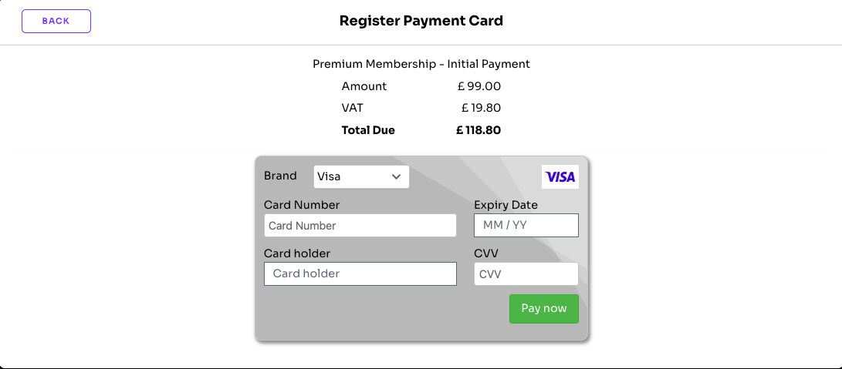The width and height of the screenshot is (842, 369).
Task: Select the Card holder text field
Action: 360,273
